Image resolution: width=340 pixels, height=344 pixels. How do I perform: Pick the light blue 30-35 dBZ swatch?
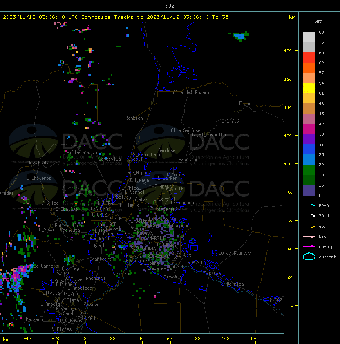pyautogui.click(x=309, y=159)
